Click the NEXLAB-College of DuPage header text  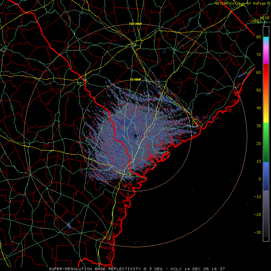tap(242, 3)
